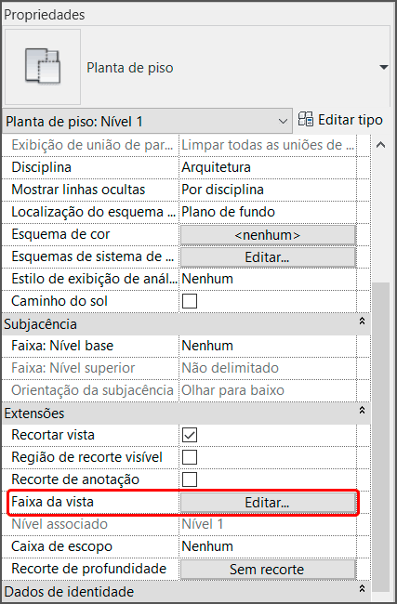Click Editar button for Faixa da vista
This screenshot has width=397, height=604.
click(268, 503)
